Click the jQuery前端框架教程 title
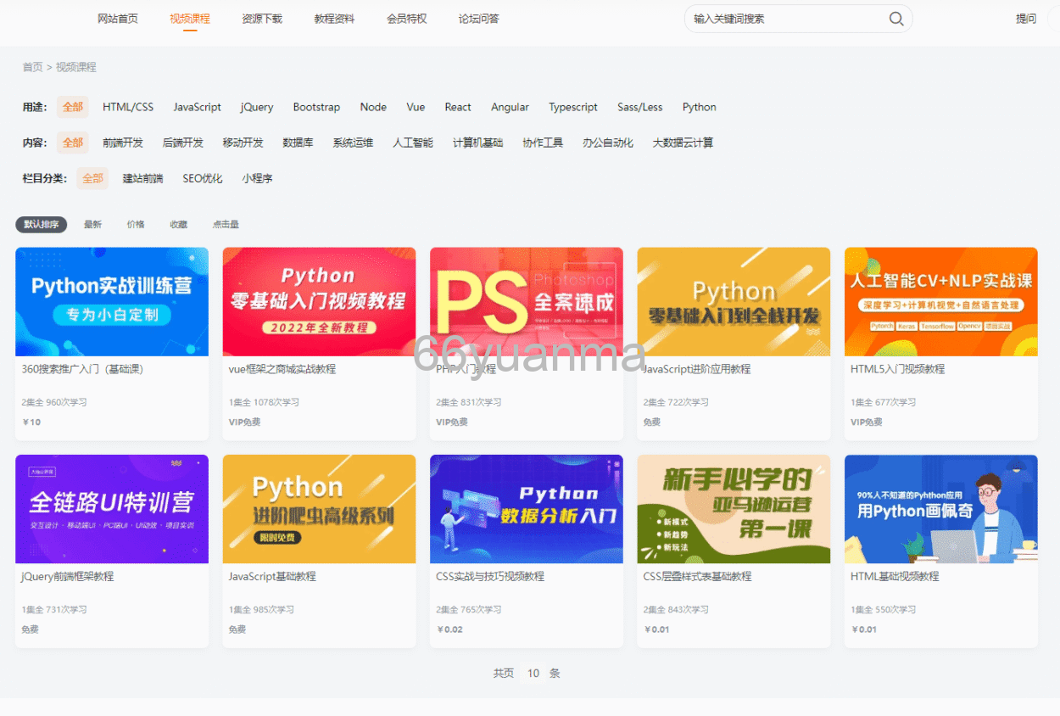The image size is (1060, 716). (x=67, y=576)
